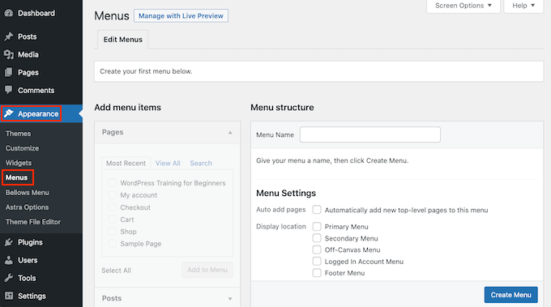Open the Help dropdown panel

click(523, 6)
